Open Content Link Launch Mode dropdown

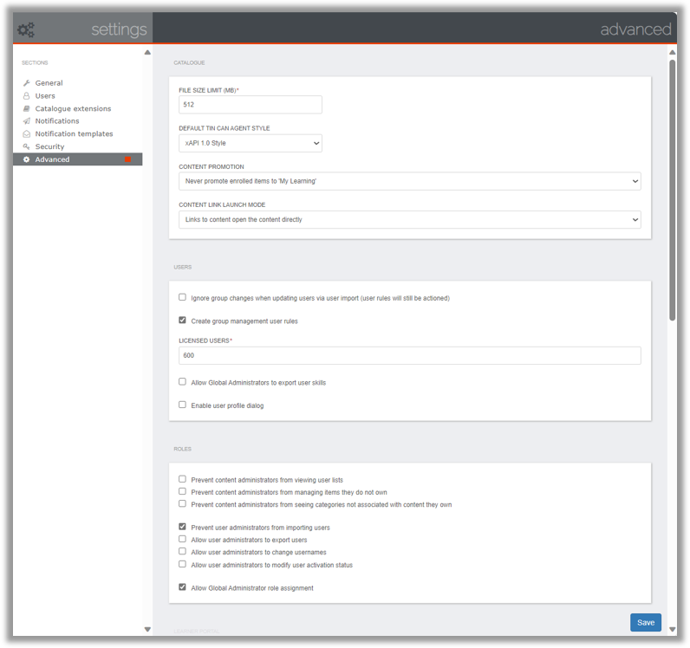pos(410,219)
